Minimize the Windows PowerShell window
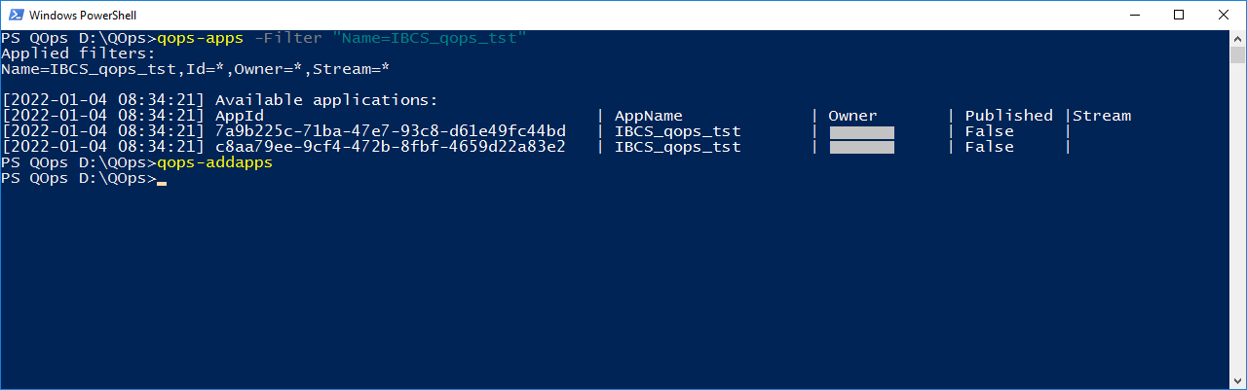Screen dimensions: 1247x390 pos(1134,16)
